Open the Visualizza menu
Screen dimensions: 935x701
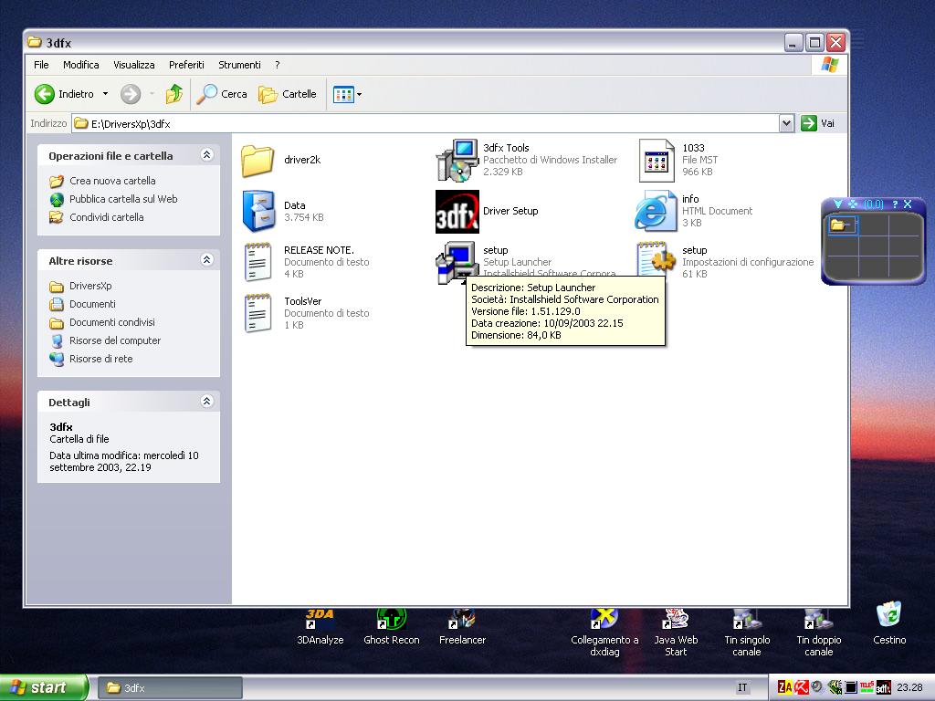click(133, 65)
